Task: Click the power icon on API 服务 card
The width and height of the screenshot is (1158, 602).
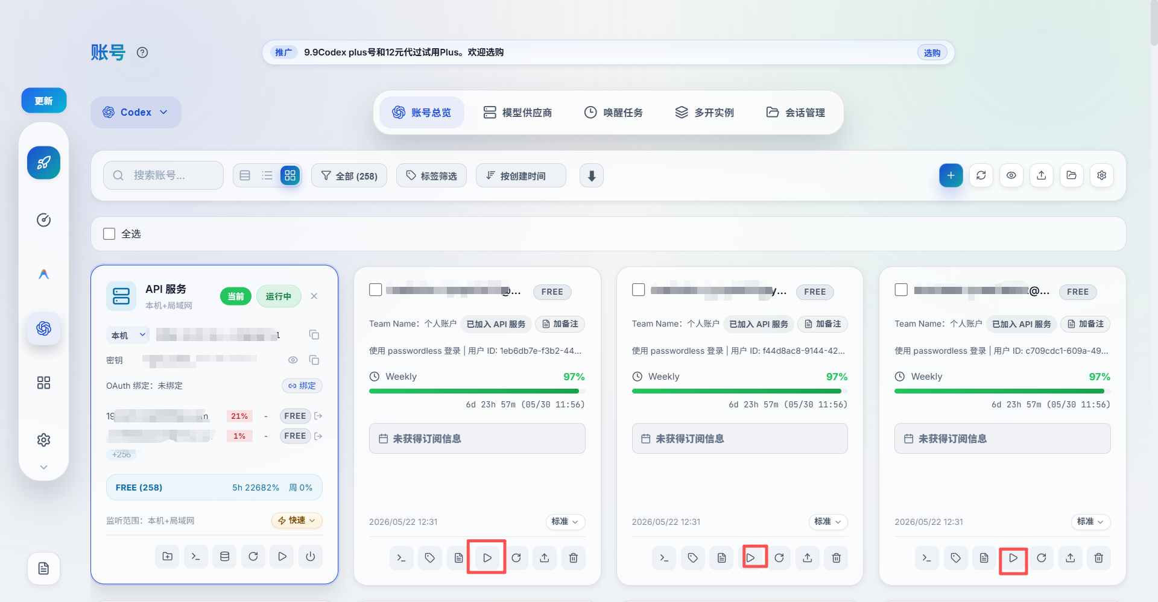Action: coord(311,556)
